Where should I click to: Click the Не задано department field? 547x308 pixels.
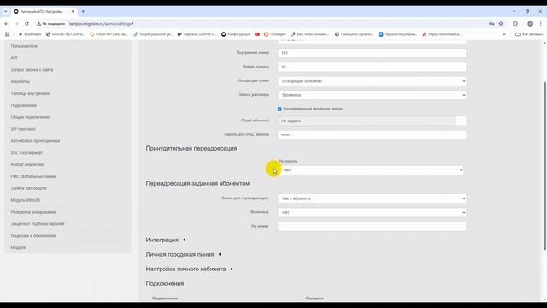click(367, 121)
